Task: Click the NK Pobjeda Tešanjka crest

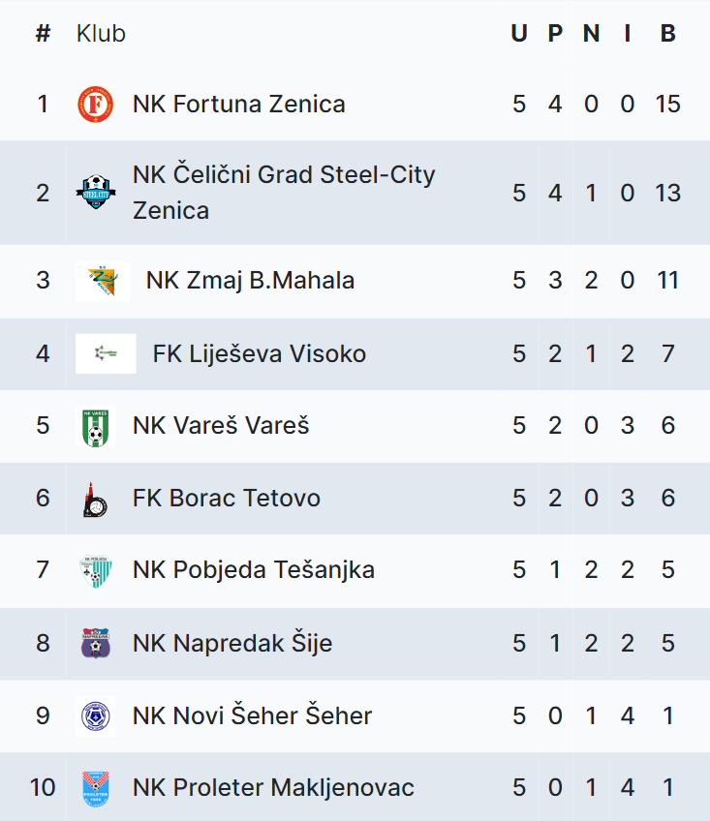Action: tap(95, 570)
